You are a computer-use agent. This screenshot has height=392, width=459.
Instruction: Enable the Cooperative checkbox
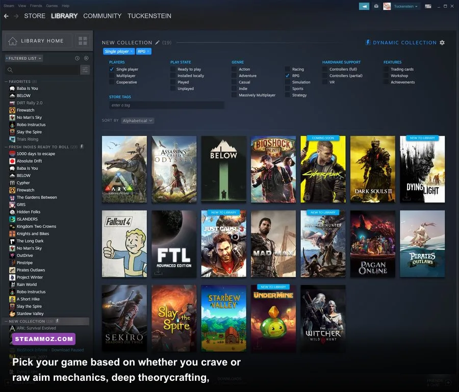tap(112, 82)
